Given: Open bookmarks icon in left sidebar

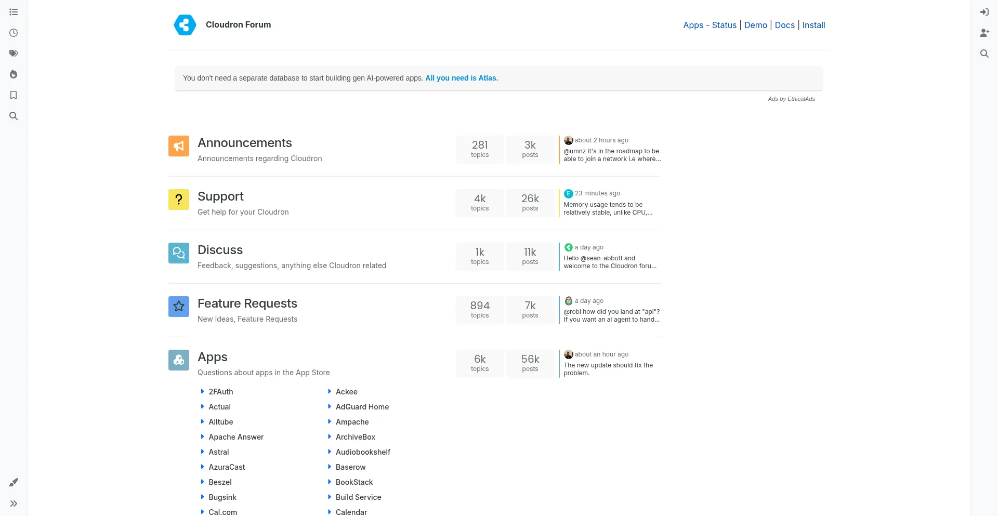Looking at the screenshot, I should point(14,95).
